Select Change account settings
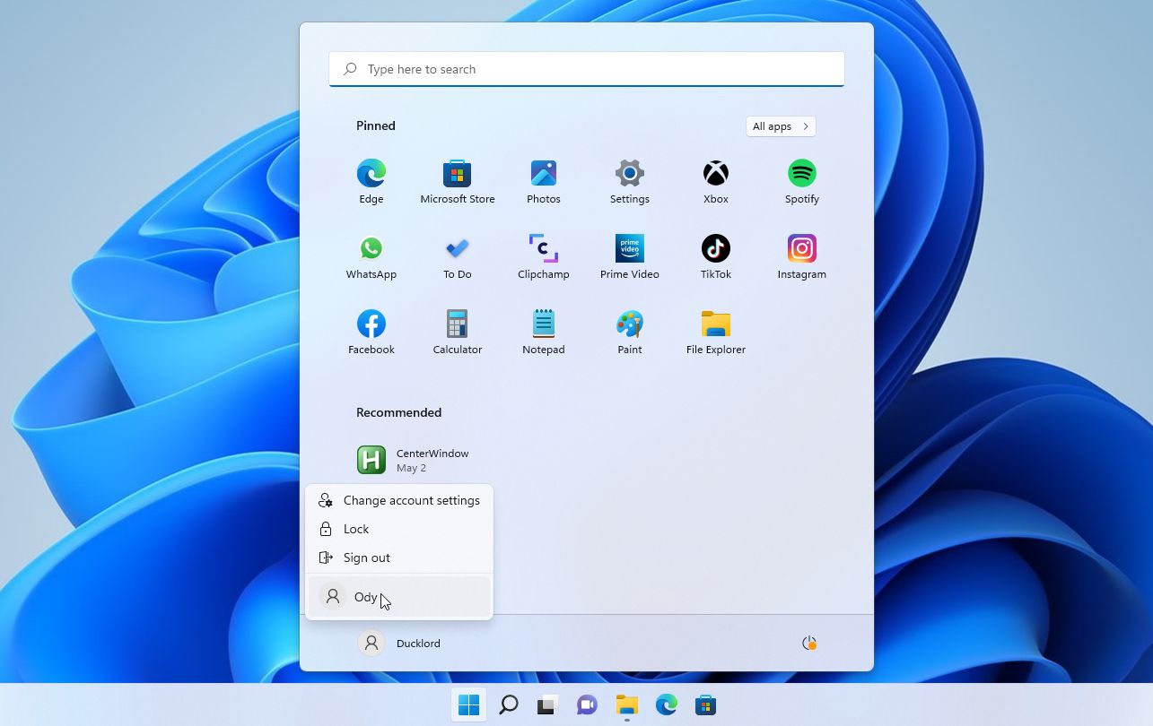Screen dimensions: 1153x726 click(x=399, y=500)
